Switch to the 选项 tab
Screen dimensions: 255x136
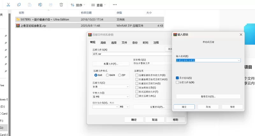coord(114,43)
